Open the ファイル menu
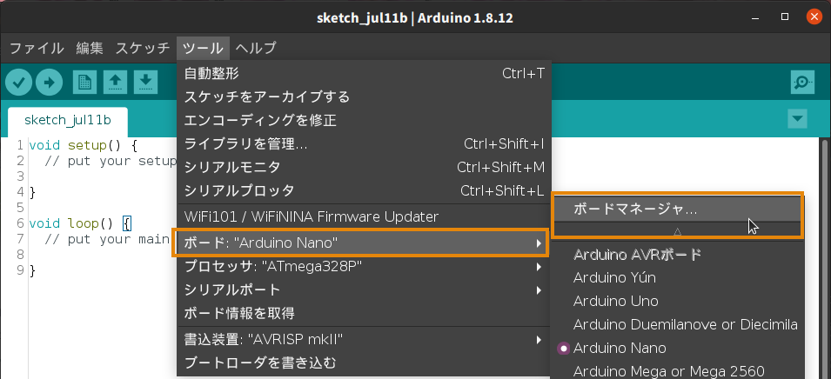Image resolution: width=831 pixels, height=379 pixels. point(37,48)
